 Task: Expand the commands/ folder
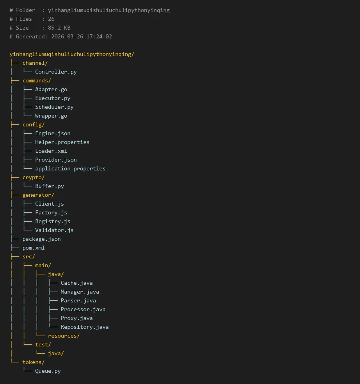36,80
